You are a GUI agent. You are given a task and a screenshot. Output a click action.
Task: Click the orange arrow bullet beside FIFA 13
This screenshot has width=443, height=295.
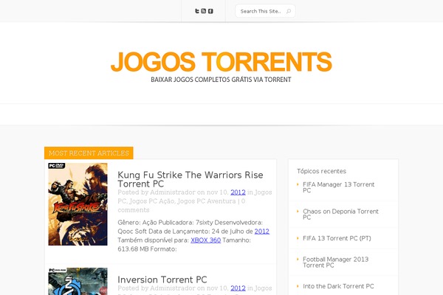[298, 238]
